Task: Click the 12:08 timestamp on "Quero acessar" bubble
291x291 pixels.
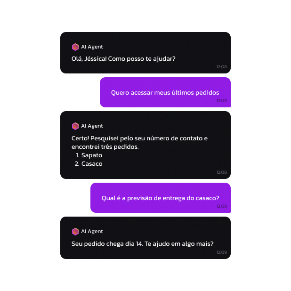Action: point(221,101)
